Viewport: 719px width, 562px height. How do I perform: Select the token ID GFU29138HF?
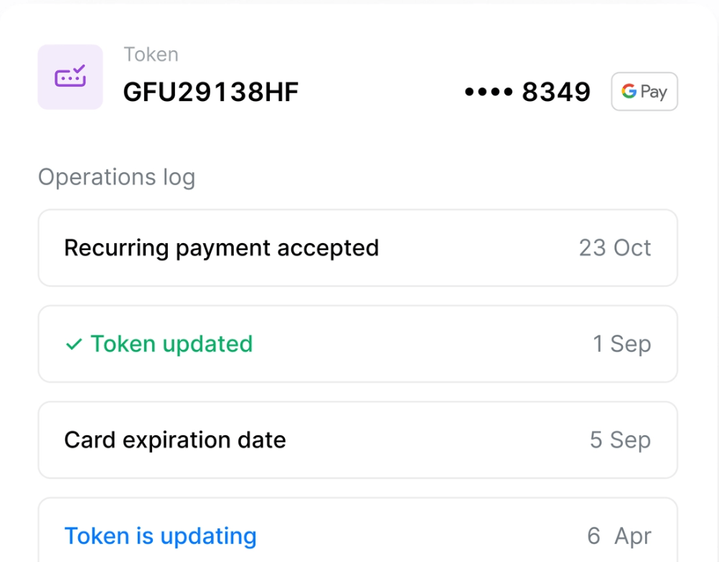click(210, 91)
